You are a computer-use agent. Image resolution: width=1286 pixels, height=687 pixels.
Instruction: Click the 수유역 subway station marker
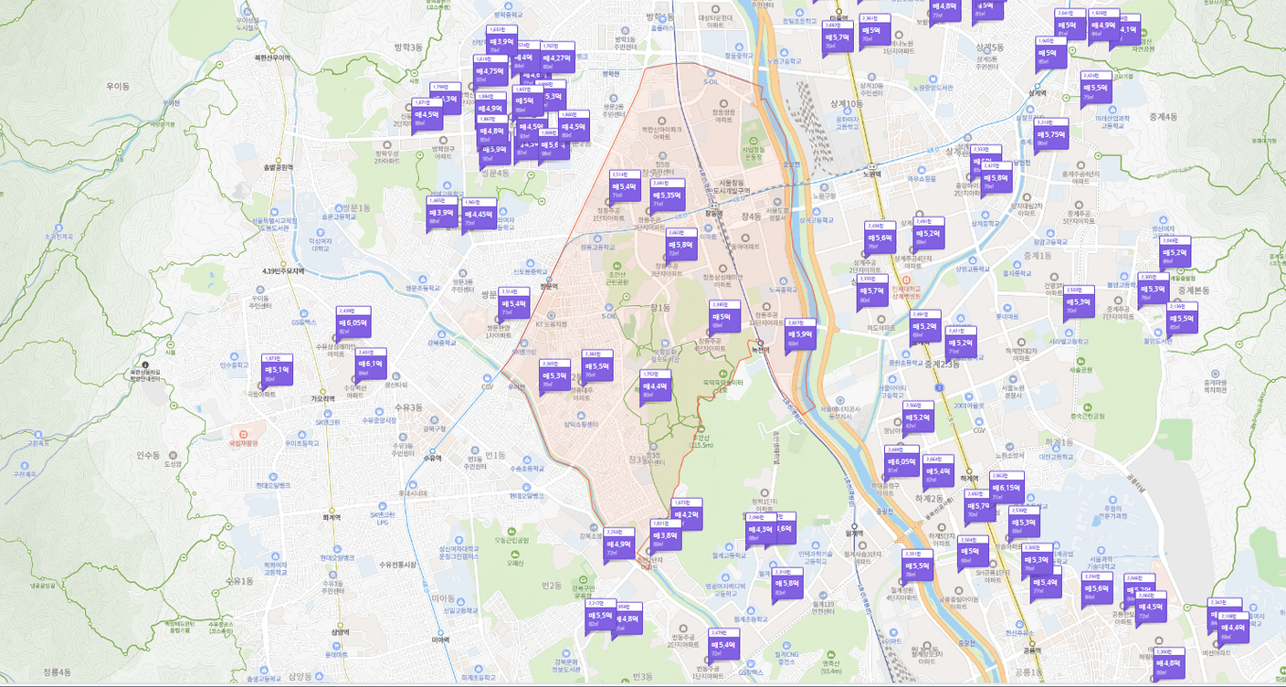pyautogui.click(x=432, y=451)
